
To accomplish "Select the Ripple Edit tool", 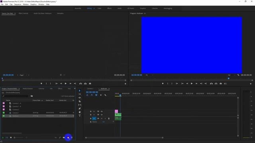I will (80, 98).
